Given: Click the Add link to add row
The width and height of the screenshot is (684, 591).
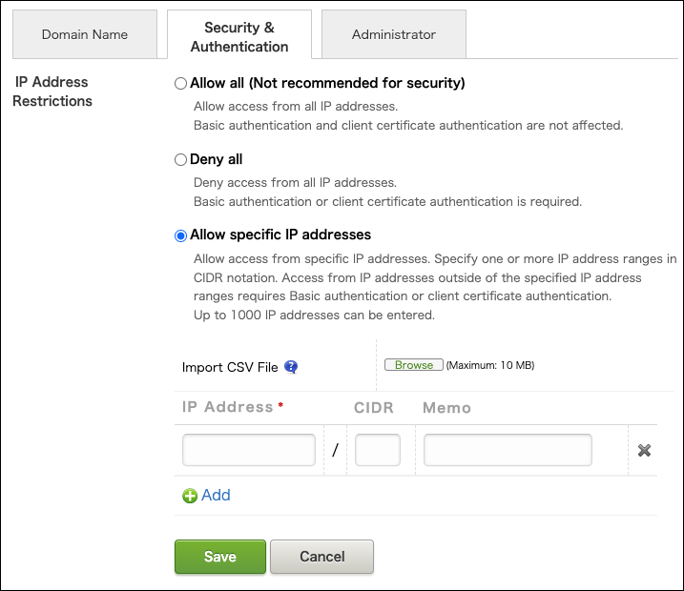Looking at the screenshot, I should [216, 495].
